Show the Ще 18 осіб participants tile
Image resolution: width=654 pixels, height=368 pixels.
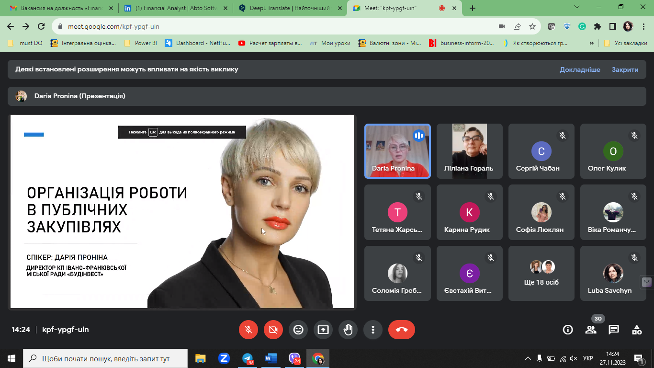point(541,273)
